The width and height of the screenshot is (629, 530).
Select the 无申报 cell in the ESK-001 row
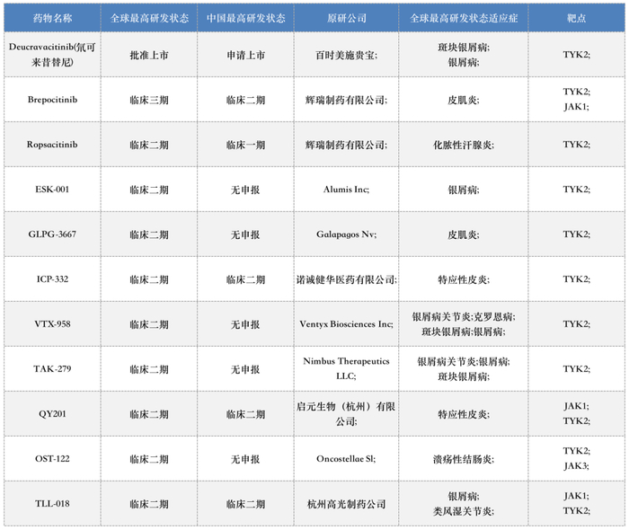click(245, 190)
